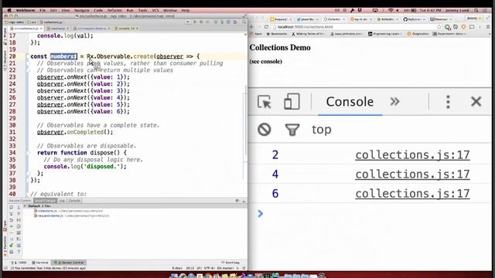Viewport: 495px width, 278px height.
Task: Open the Refactor menu
Action: [x=114, y=10]
